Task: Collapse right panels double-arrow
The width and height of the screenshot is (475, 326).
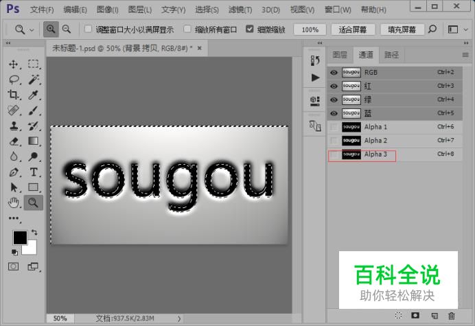Action: coord(466,43)
